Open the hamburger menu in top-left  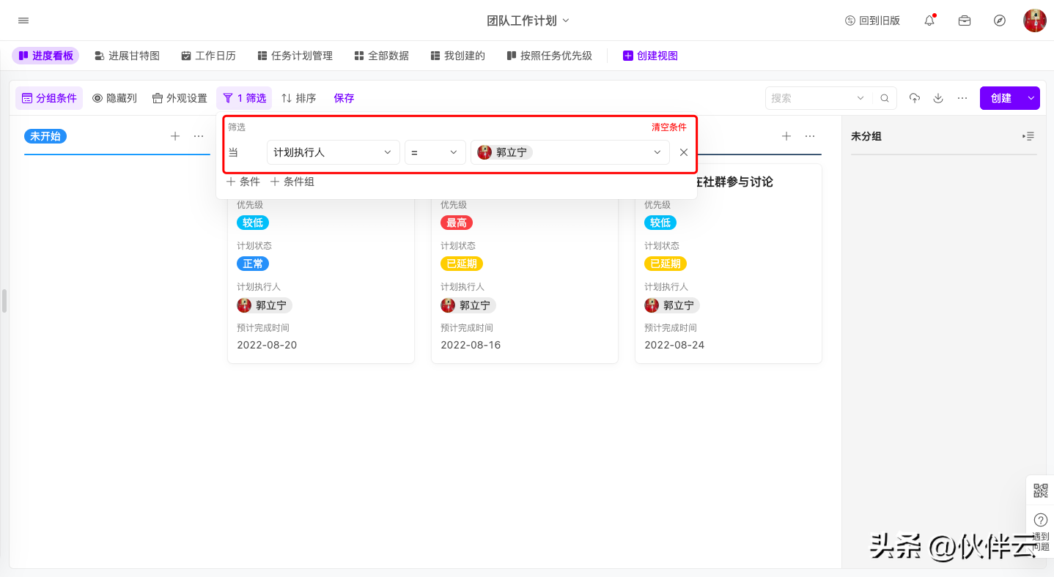[23, 21]
